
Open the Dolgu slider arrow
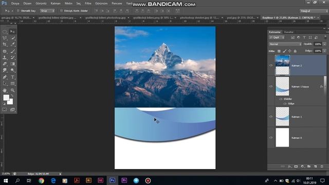click(324, 51)
